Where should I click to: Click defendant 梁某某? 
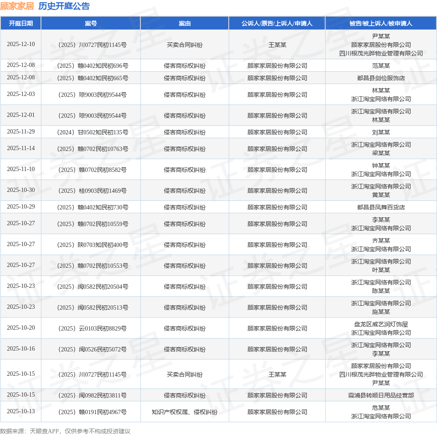[381, 153]
